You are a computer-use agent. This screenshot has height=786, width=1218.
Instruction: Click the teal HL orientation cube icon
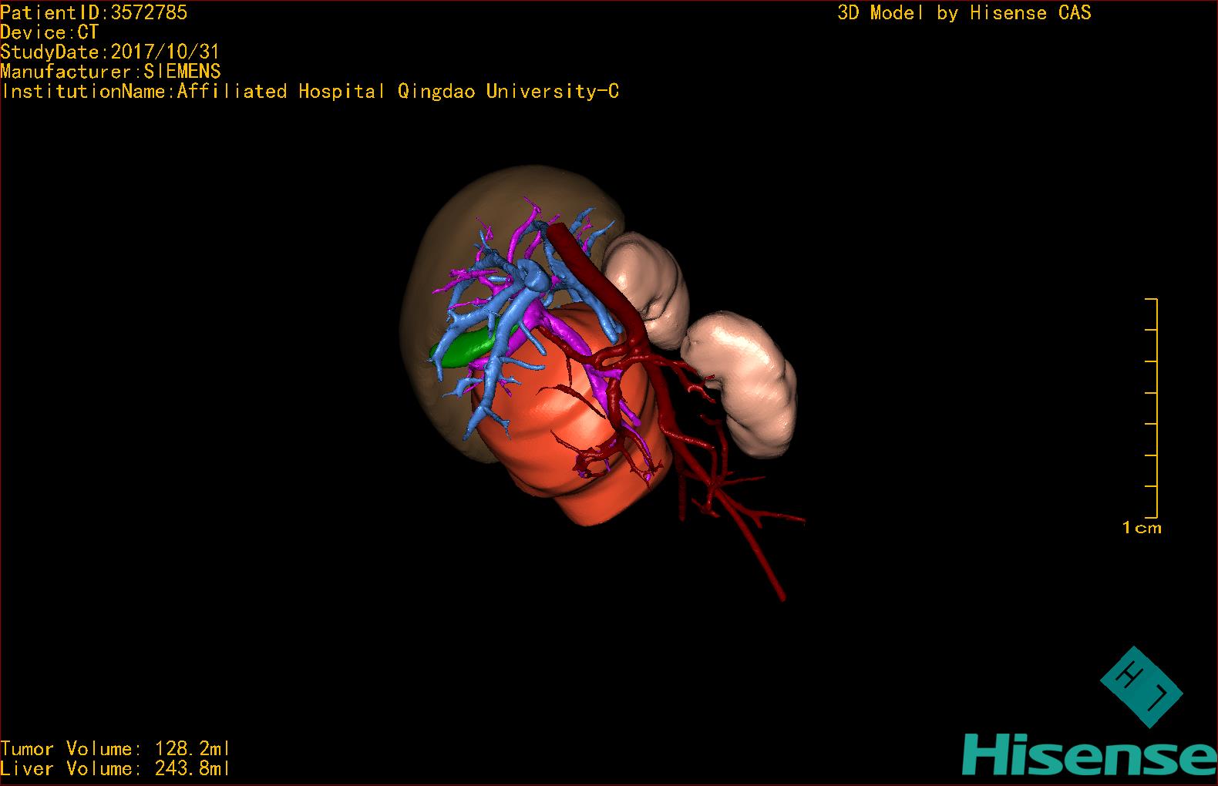[1141, 686]
